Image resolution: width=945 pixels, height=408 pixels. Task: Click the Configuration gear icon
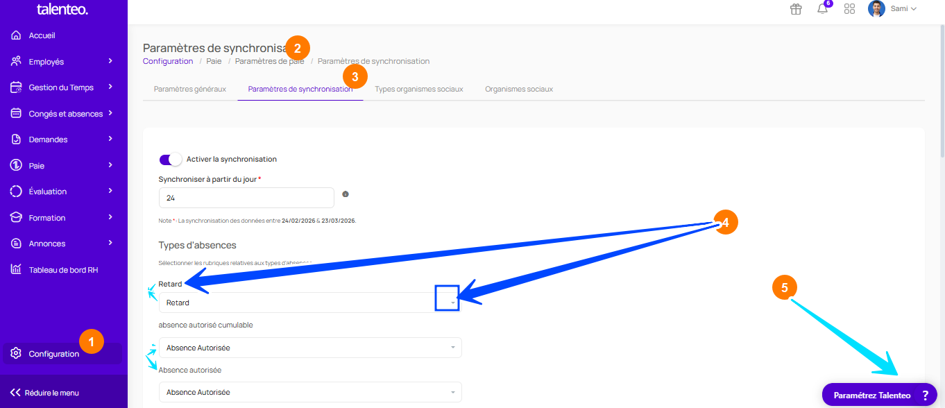[x=16, y=354]
